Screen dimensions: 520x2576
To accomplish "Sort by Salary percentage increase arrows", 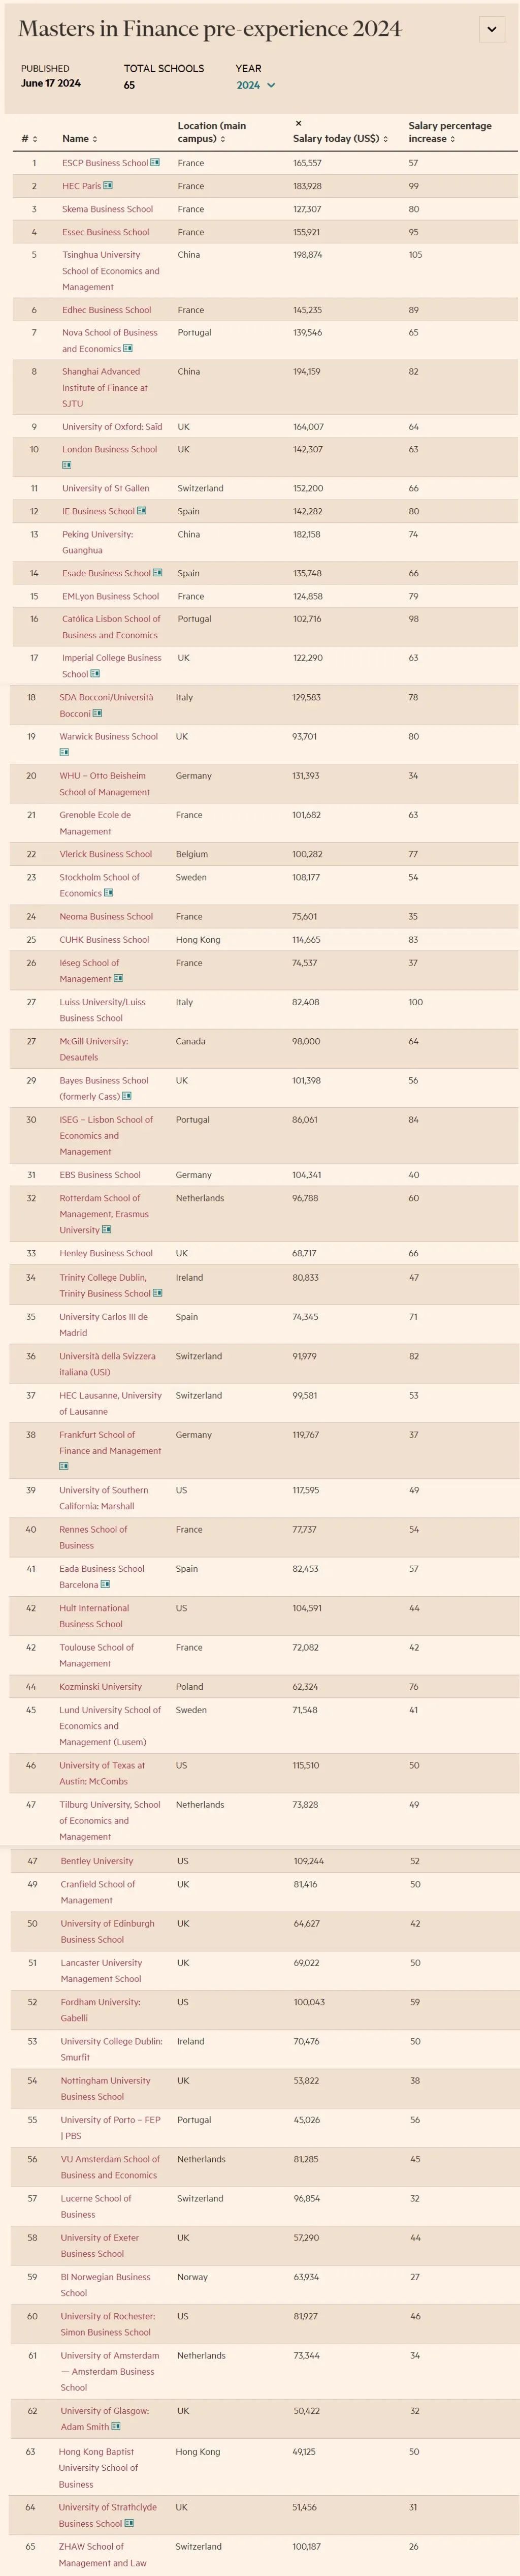I will [452, 139].
